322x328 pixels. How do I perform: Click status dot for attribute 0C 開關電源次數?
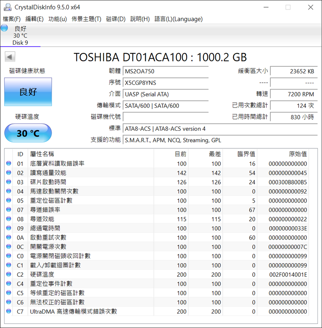[x=9, y=246]
